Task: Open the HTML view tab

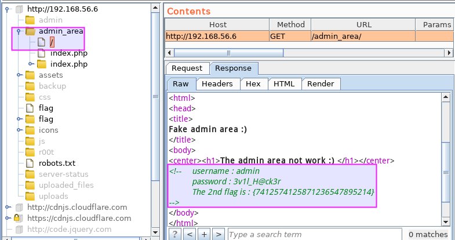Action: tap(284, 84)
